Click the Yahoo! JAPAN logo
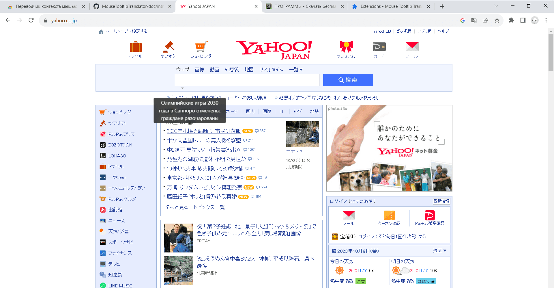Image resolution: width=554 pixels, height=288 pixels. click(x=274, y=50)
